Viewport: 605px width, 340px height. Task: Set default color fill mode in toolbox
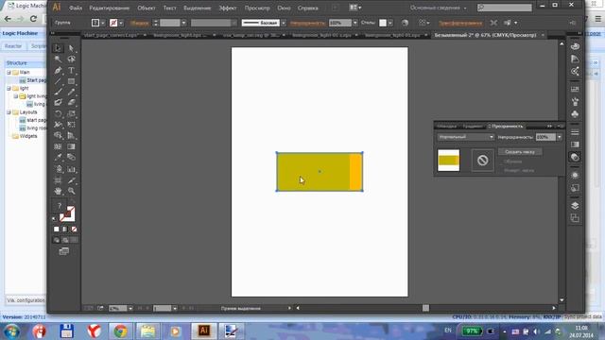click(57, 229)
